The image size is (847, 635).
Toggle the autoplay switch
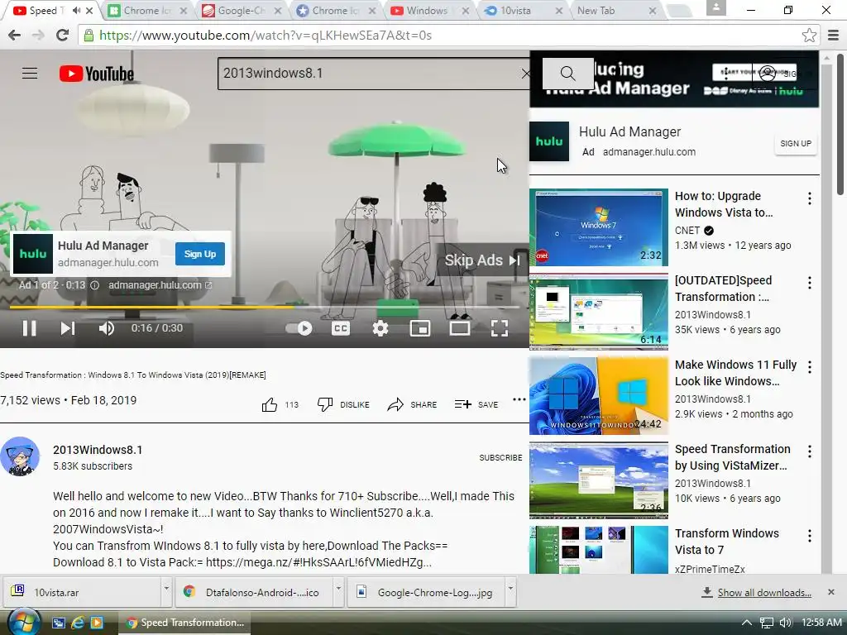[299, 327]
